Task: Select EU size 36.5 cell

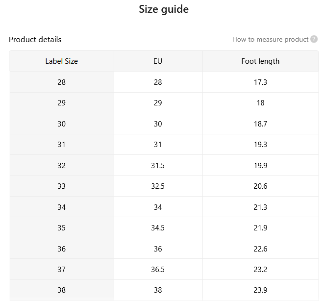Action: pyautogui.click(x=158, y=269)
